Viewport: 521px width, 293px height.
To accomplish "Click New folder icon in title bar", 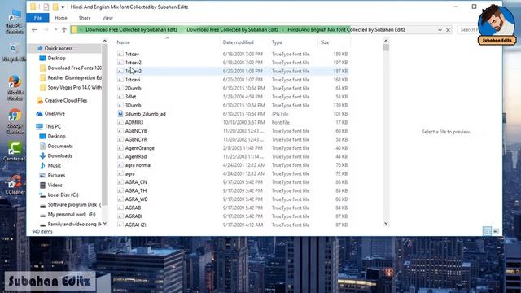I will coord(55,7).
